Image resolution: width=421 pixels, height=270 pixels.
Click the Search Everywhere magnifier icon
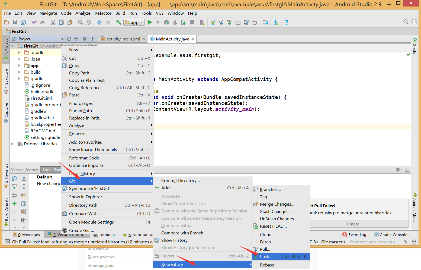(406, 22)
